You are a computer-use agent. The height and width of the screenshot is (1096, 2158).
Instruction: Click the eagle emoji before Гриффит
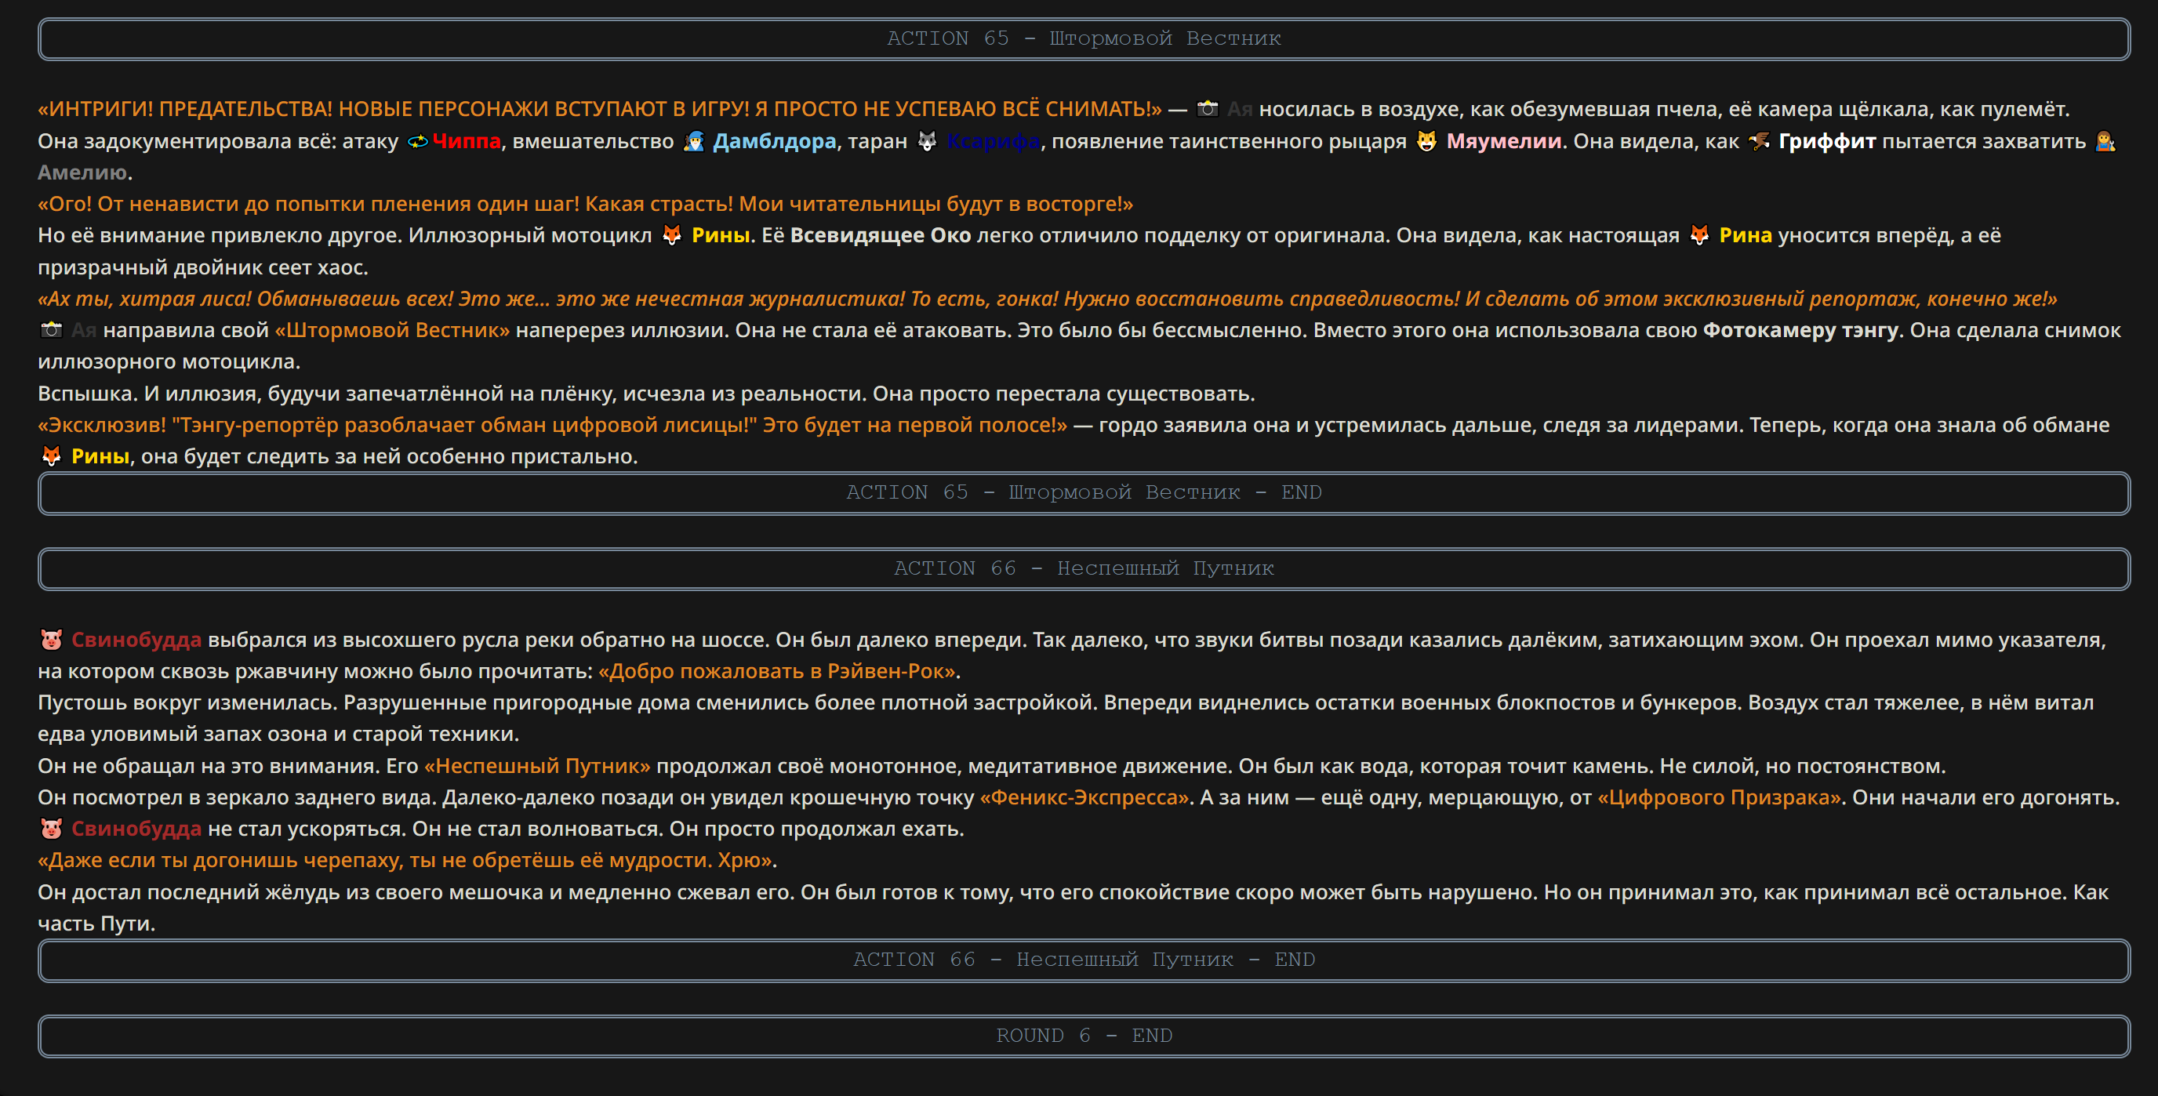pyautogui.click(x=1759, y=141)
